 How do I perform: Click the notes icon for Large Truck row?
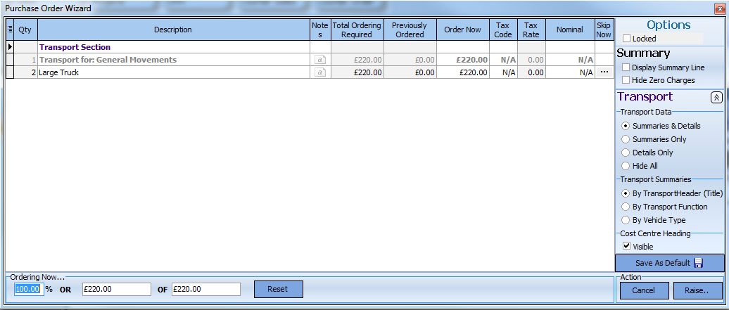[x=320, y=72]
